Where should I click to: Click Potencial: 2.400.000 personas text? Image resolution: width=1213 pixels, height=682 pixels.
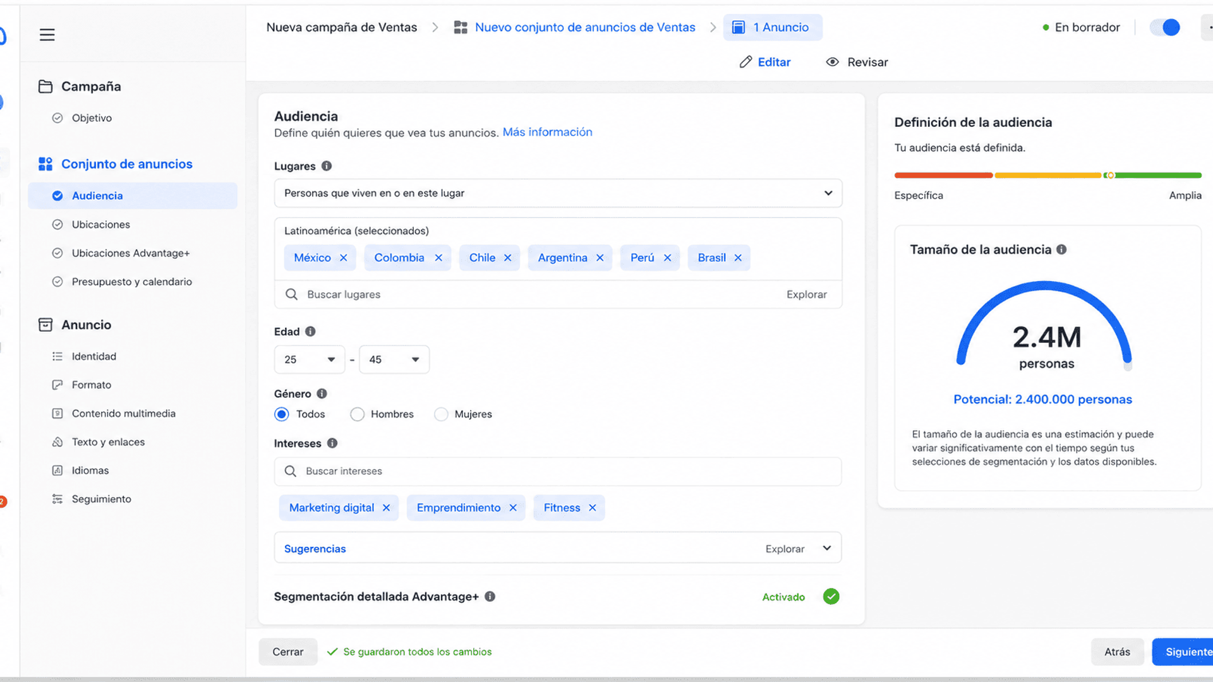(1042, 399)
